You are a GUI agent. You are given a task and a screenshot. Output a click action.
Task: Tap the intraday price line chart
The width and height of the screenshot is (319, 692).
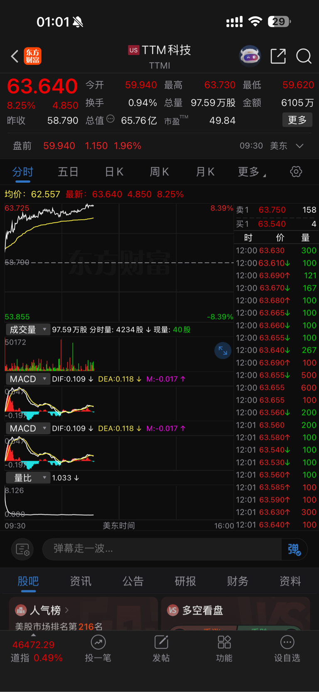tap(119, 262)
